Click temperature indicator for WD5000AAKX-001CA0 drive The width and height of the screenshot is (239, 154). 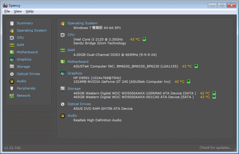pos(214,97)
